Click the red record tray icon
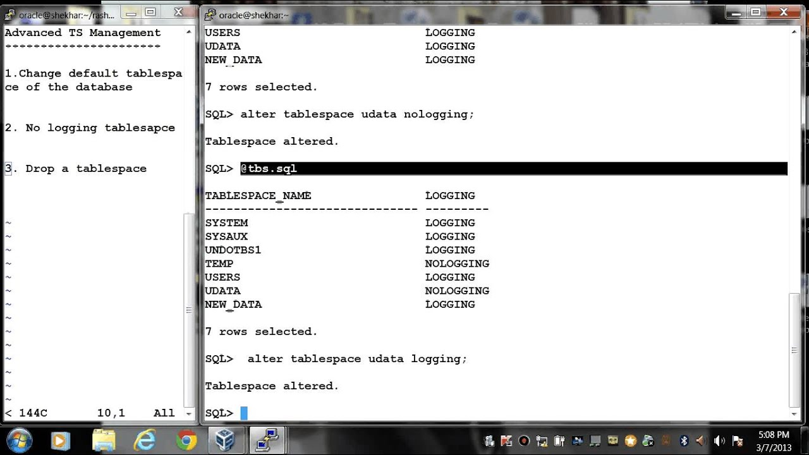The width and height of the screenshot is (809, 455). 523,441
